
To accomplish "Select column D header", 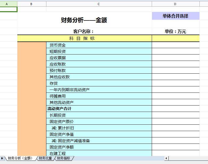I will [x=175, y=4].
